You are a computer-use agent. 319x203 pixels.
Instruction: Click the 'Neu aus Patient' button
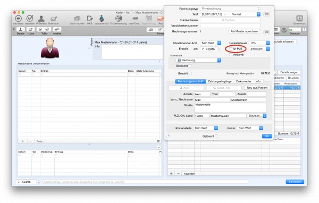click(x=257, y=88)
